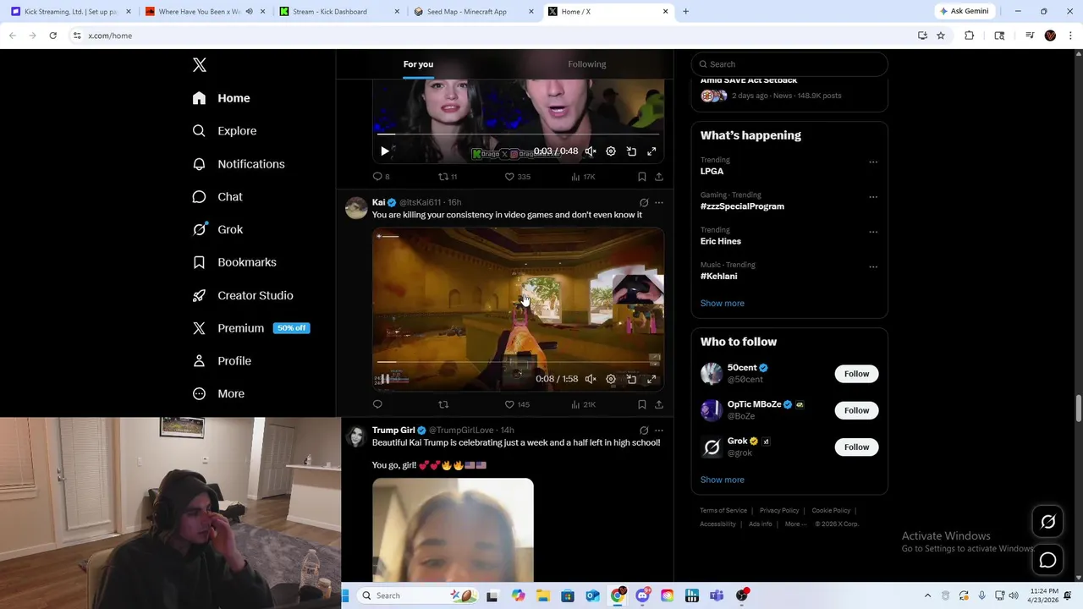Open Bookmarks in the sidebar
1083x609 pixels.
(234, 262)
